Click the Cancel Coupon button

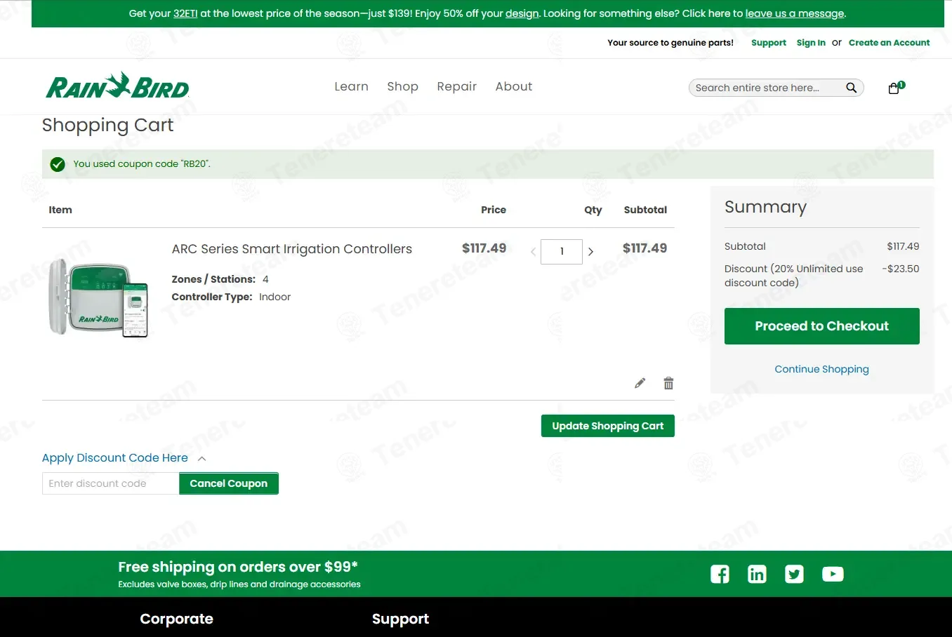click(229, 483)
